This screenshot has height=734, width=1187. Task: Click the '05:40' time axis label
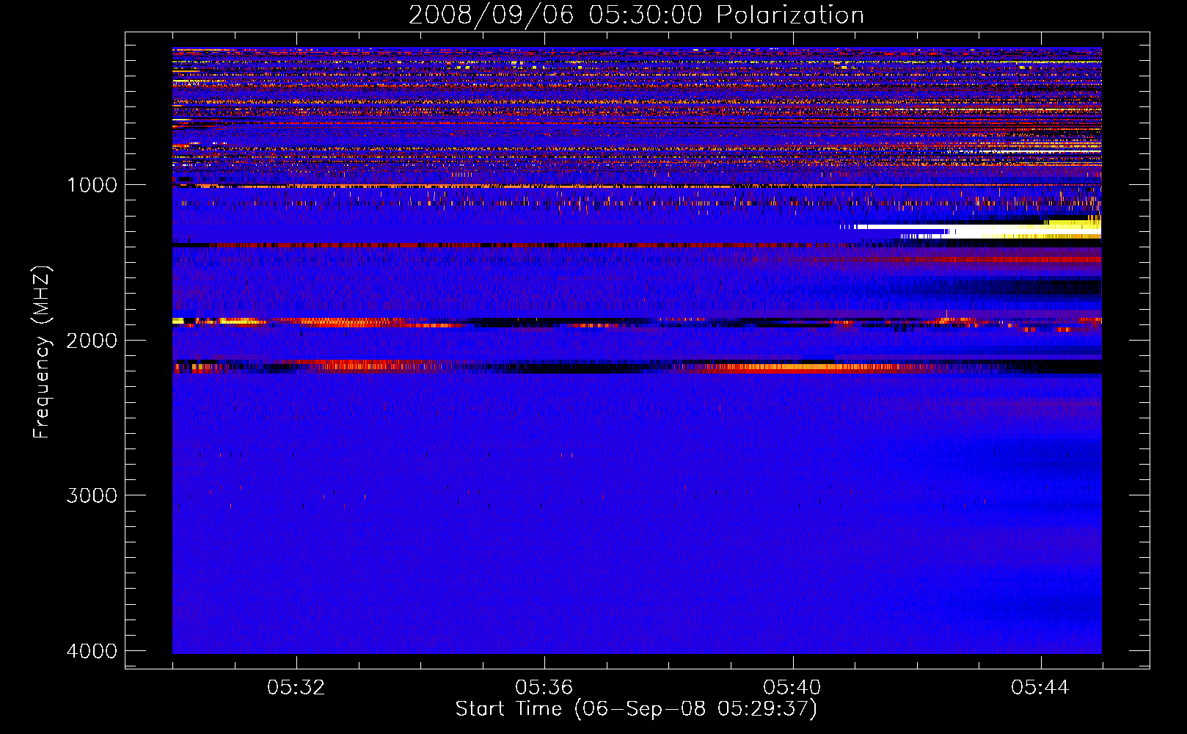pos(792,687)
